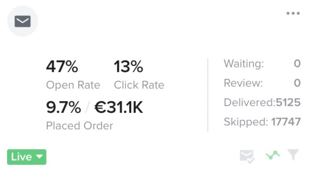Click the 13% click rate value

pyautogui.click(x=128, y=67)
